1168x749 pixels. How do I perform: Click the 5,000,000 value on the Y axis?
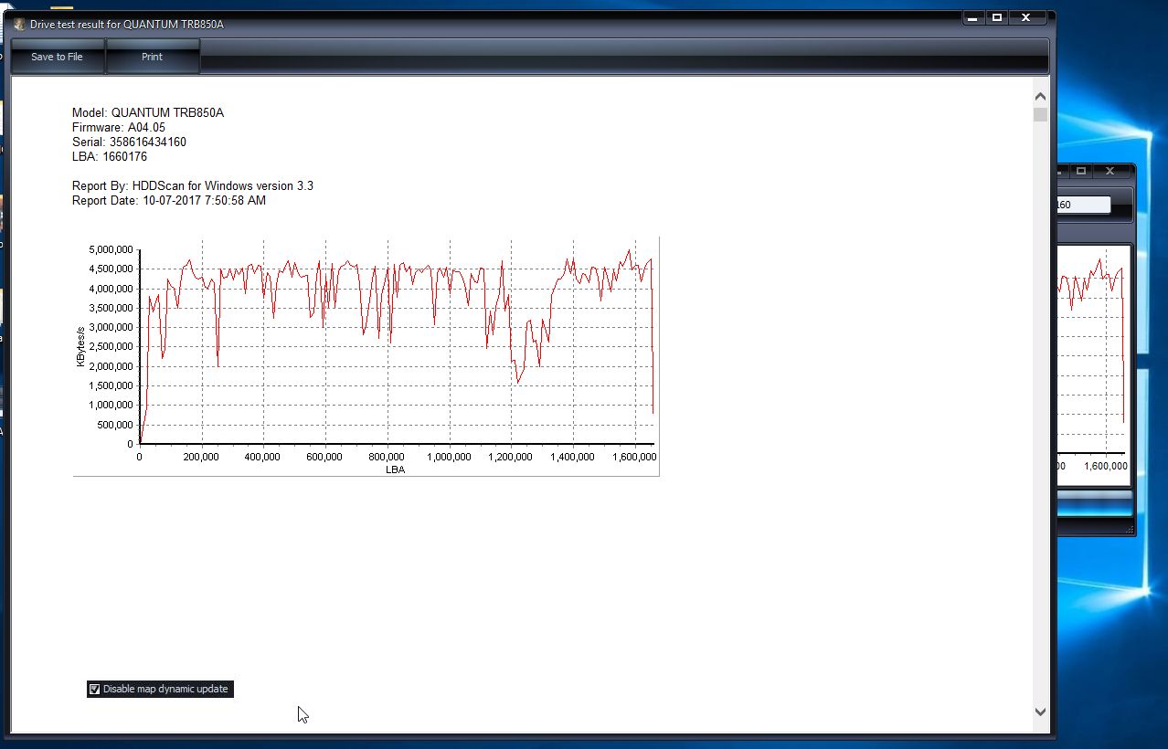tap(111, 249)
